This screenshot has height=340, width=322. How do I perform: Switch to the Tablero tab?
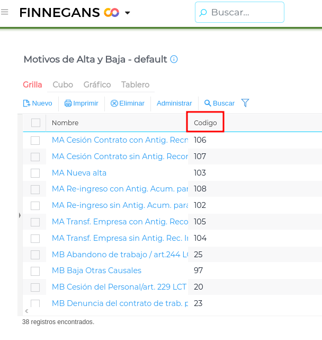pos(136,84)
